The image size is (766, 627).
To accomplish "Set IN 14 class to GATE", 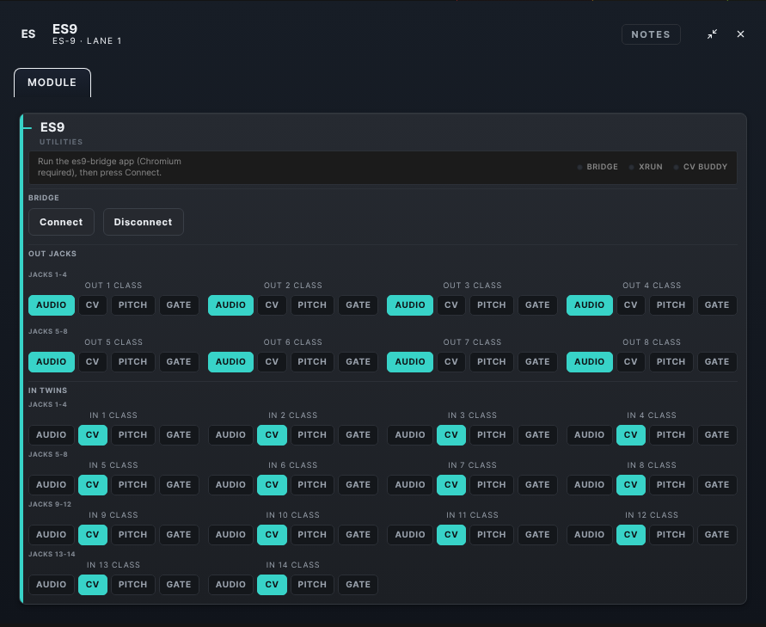I will [358, 585].
